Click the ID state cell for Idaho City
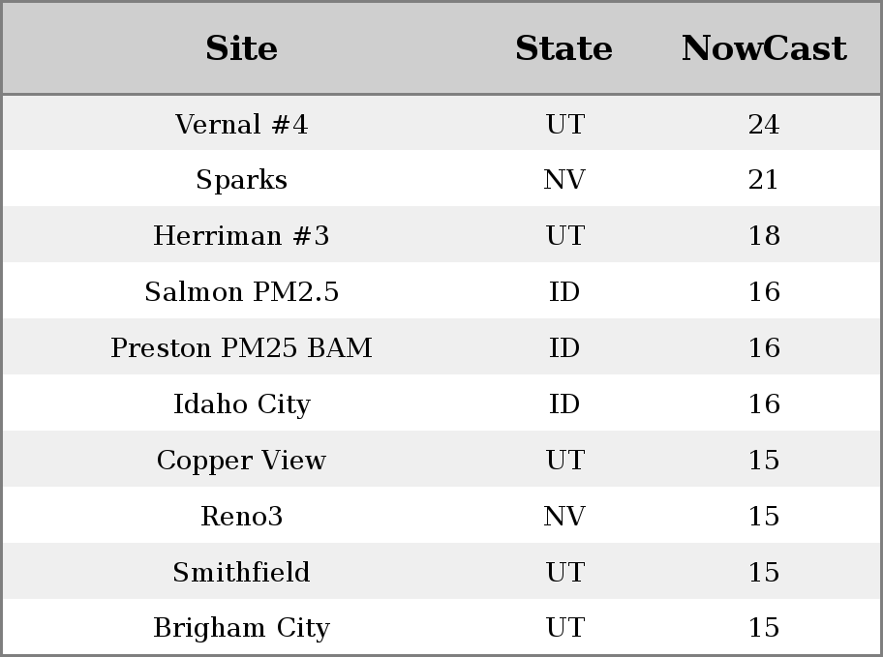Screen dimensions: 883x657 563,403
